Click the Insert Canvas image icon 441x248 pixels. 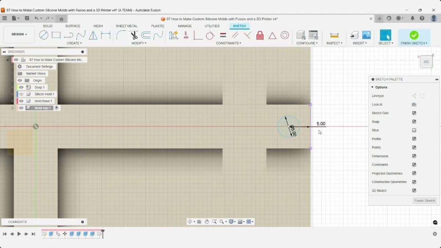pyautogui.click(x=366, y=35)
